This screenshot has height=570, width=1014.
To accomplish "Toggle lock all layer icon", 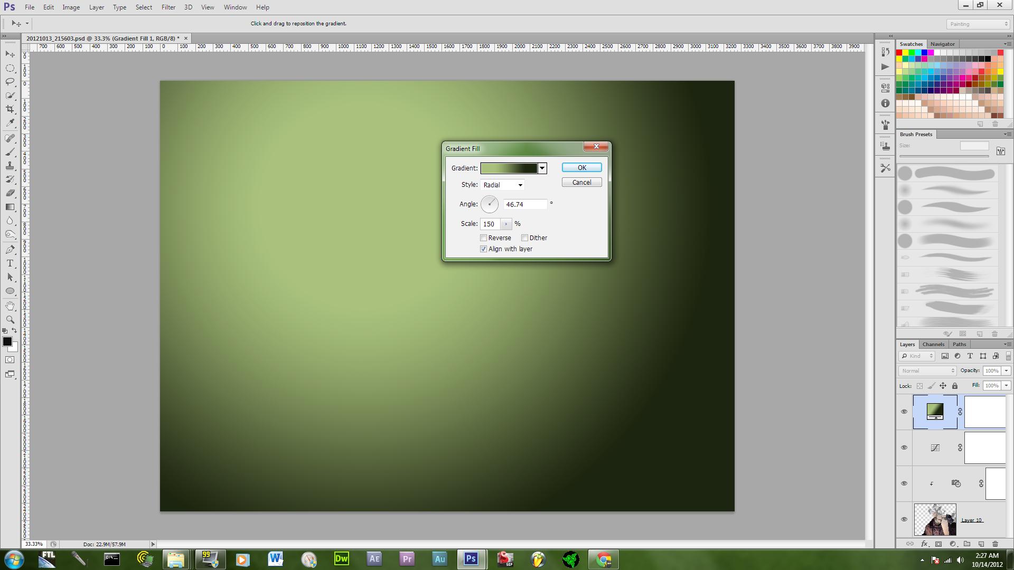I will (x=954, y=386).
